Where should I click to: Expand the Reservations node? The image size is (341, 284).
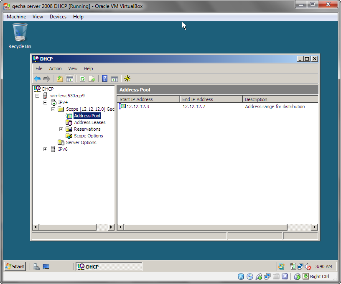click(61, 129)
